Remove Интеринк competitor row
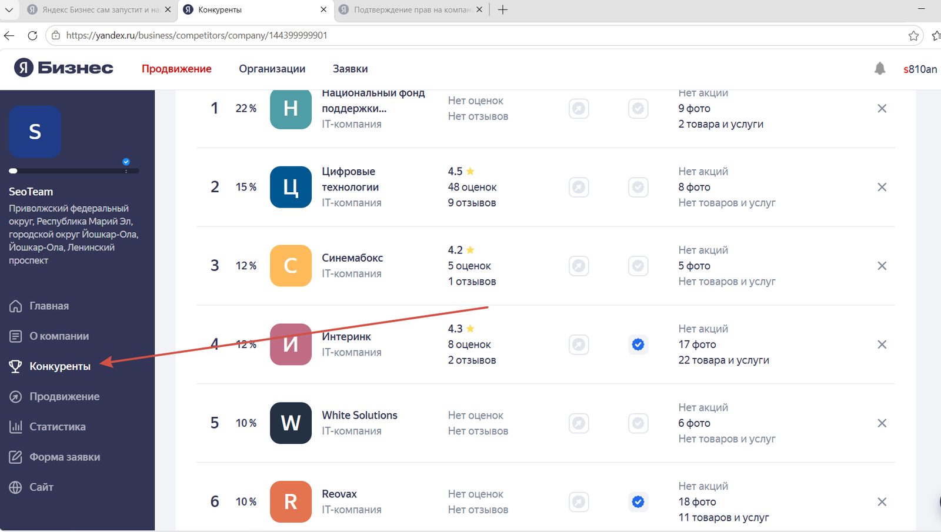941x532 pixels. (x=882, y=344)
